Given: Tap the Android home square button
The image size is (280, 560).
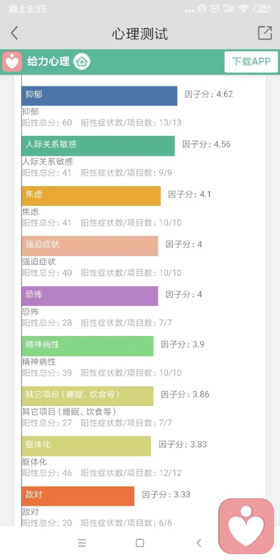Looking at the screenshot, I should [140, 543].
